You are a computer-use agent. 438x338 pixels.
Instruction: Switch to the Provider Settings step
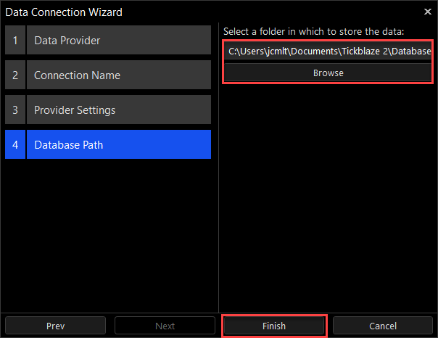click(x=118, y=110)
